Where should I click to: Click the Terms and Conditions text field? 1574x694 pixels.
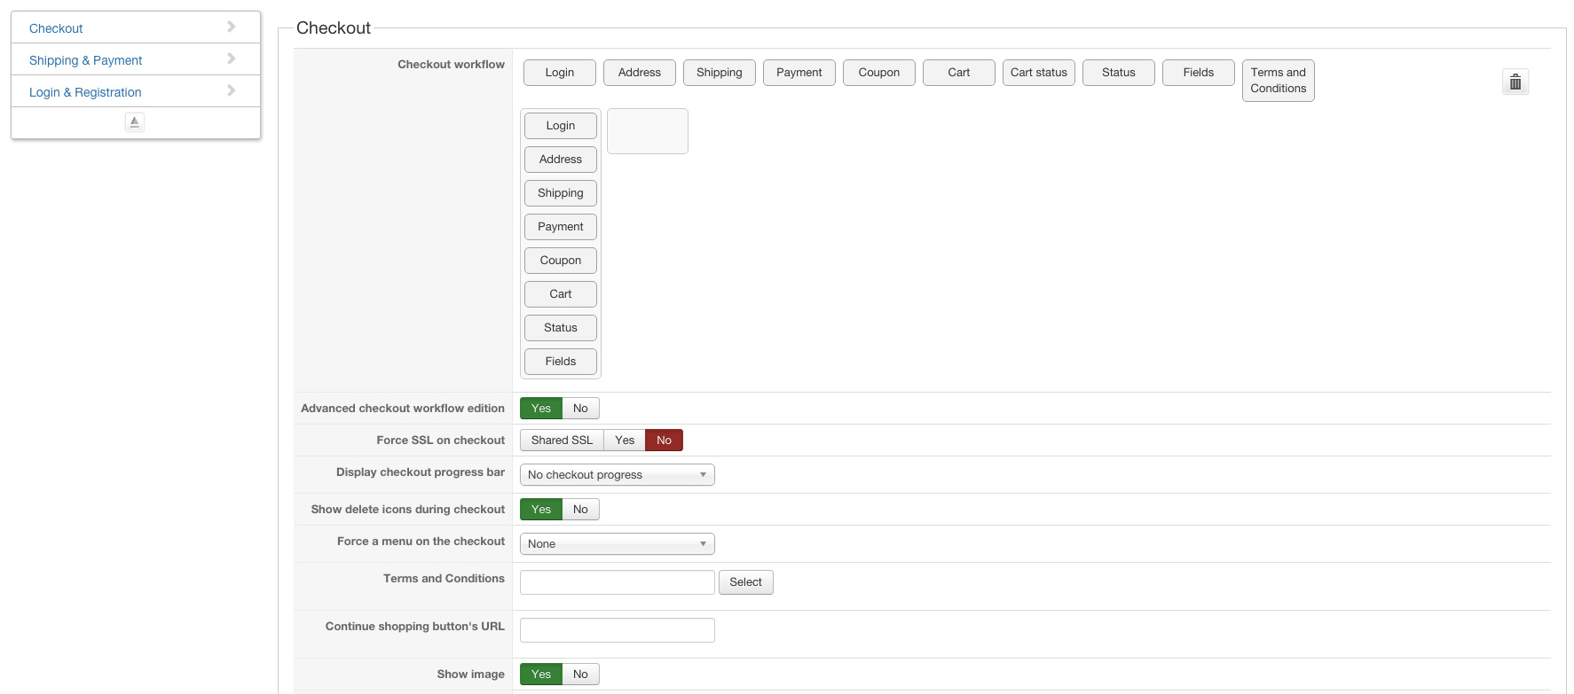618,582
